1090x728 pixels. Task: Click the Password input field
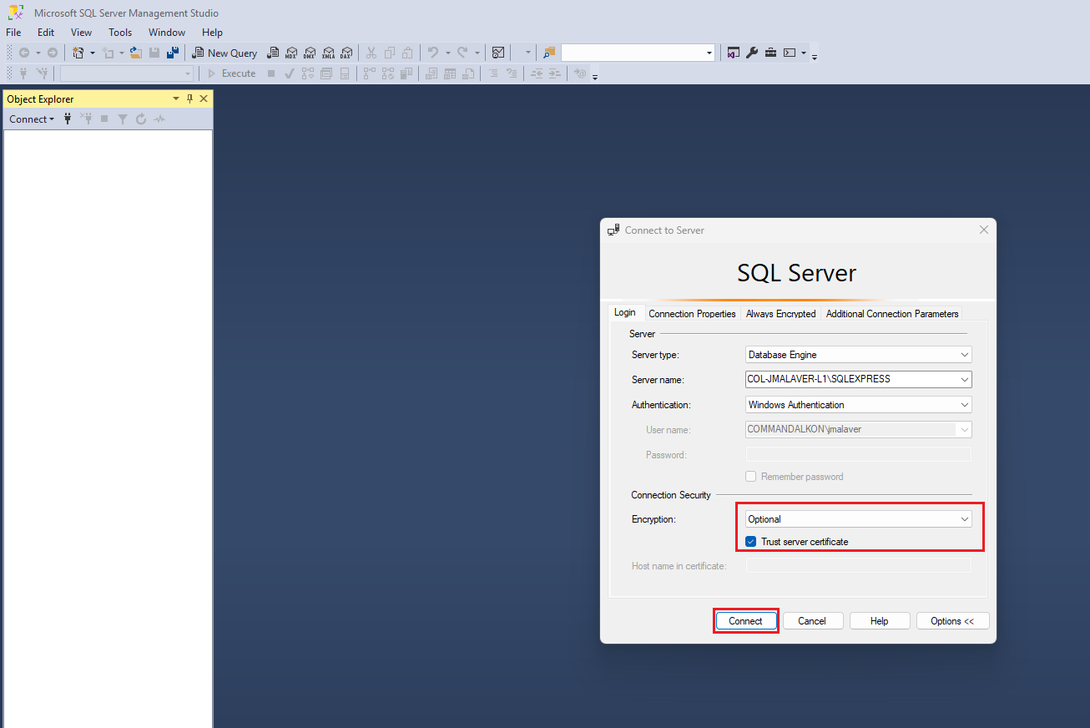(858, 455)
